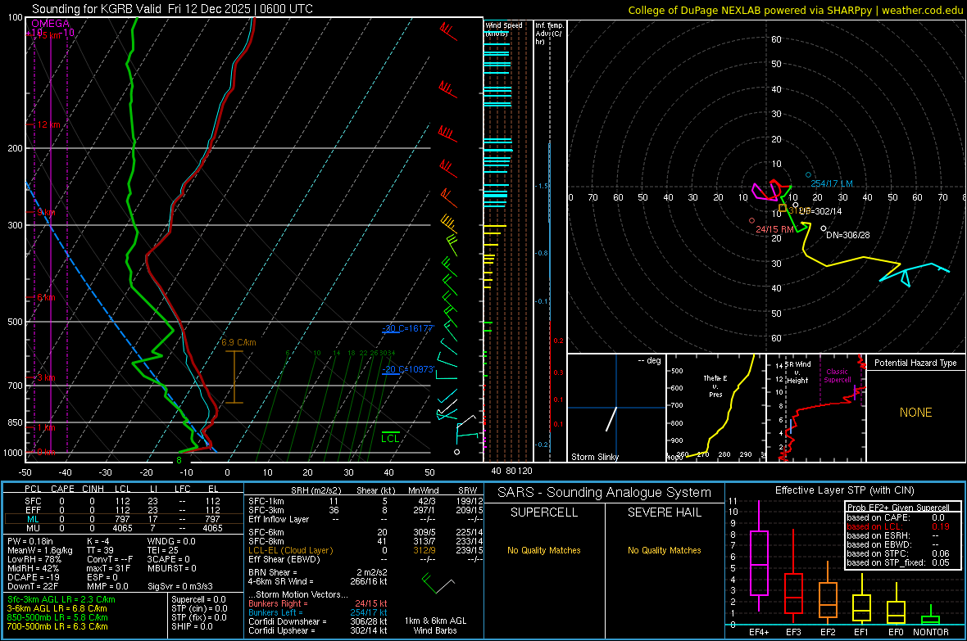Select the 6.9 C/km lapse rate label
Image resolution: width=967 pixels, height=641 pixels.
tap(238, 342)
